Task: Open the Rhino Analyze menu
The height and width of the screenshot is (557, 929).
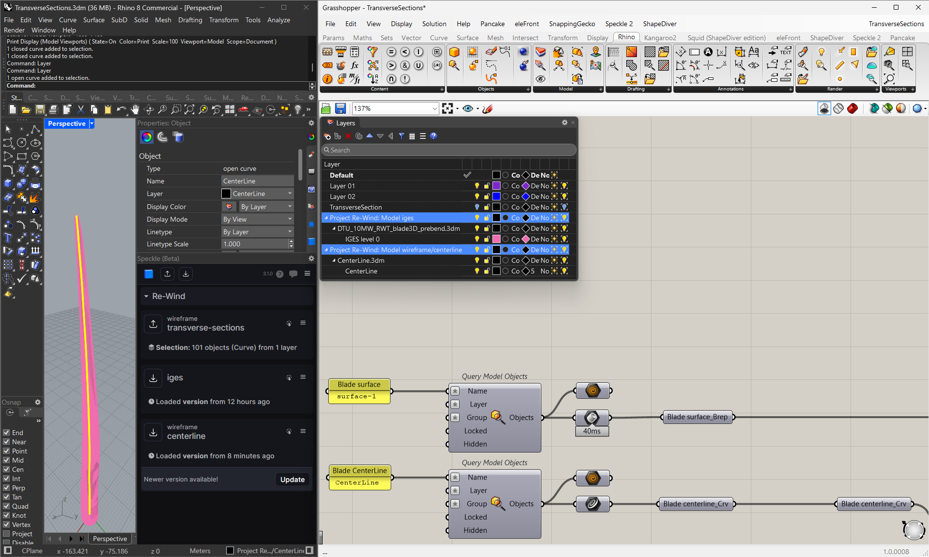Action: pos(279,20)
